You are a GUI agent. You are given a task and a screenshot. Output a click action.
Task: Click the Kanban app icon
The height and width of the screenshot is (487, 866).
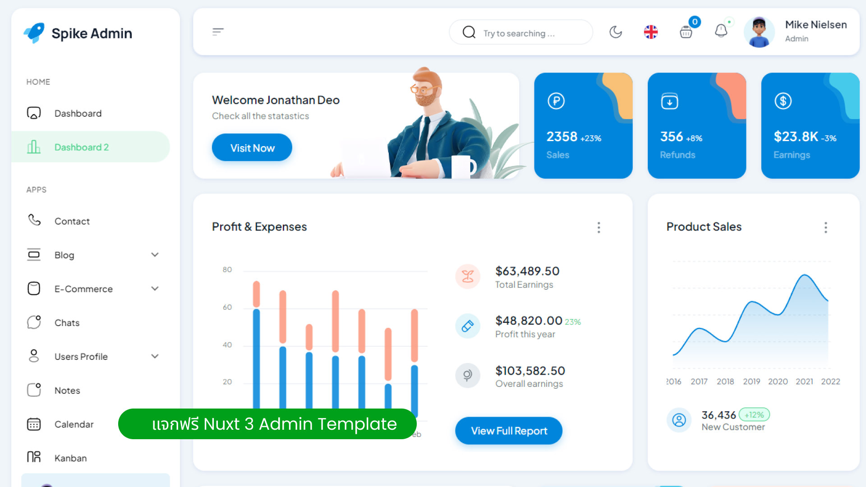coord(33,457)
